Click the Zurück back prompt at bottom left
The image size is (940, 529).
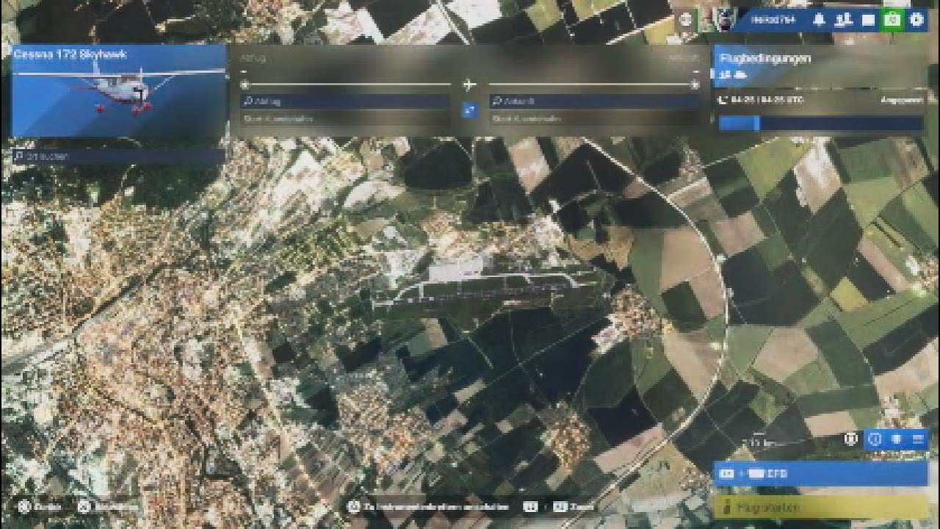(40, 506)
